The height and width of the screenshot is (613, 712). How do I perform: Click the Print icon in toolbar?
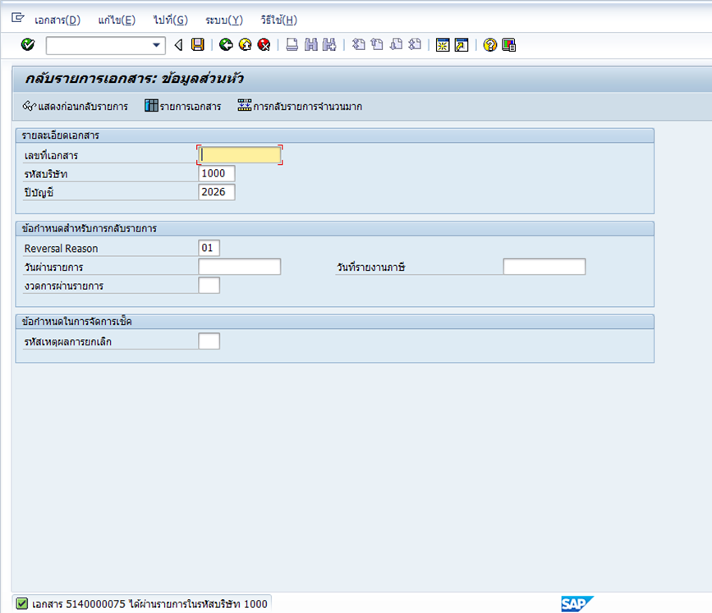(x=292, y=44)
